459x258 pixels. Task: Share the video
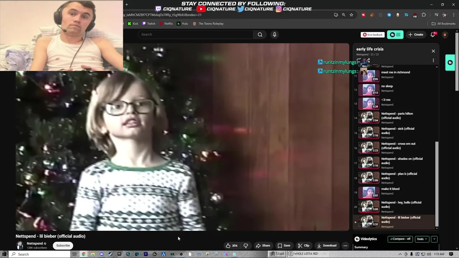tap(263, 245)
